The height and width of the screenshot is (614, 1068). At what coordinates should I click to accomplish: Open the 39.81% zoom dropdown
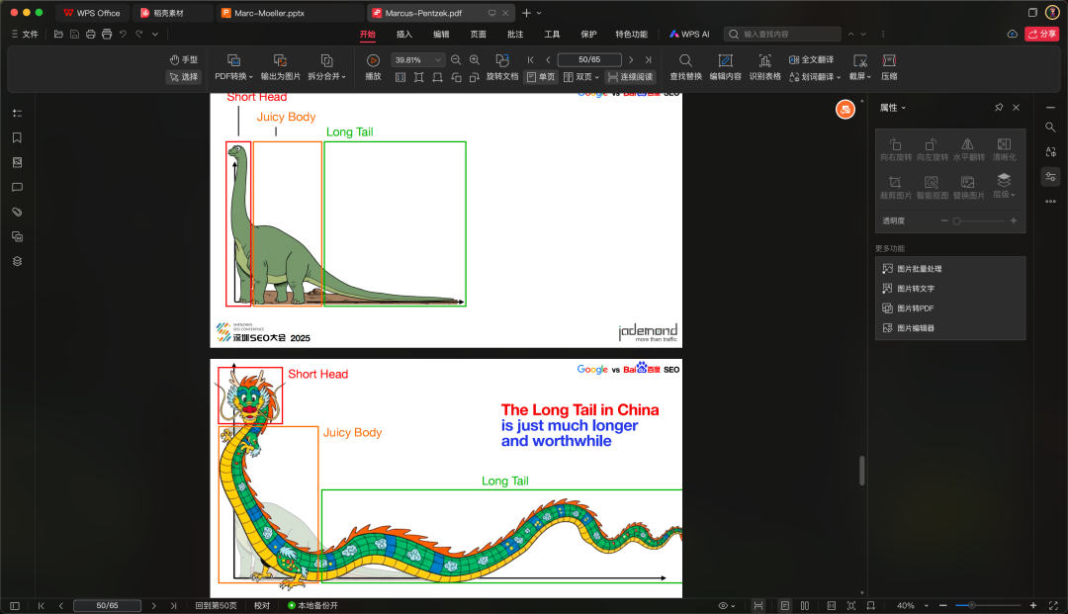point(438,60)
